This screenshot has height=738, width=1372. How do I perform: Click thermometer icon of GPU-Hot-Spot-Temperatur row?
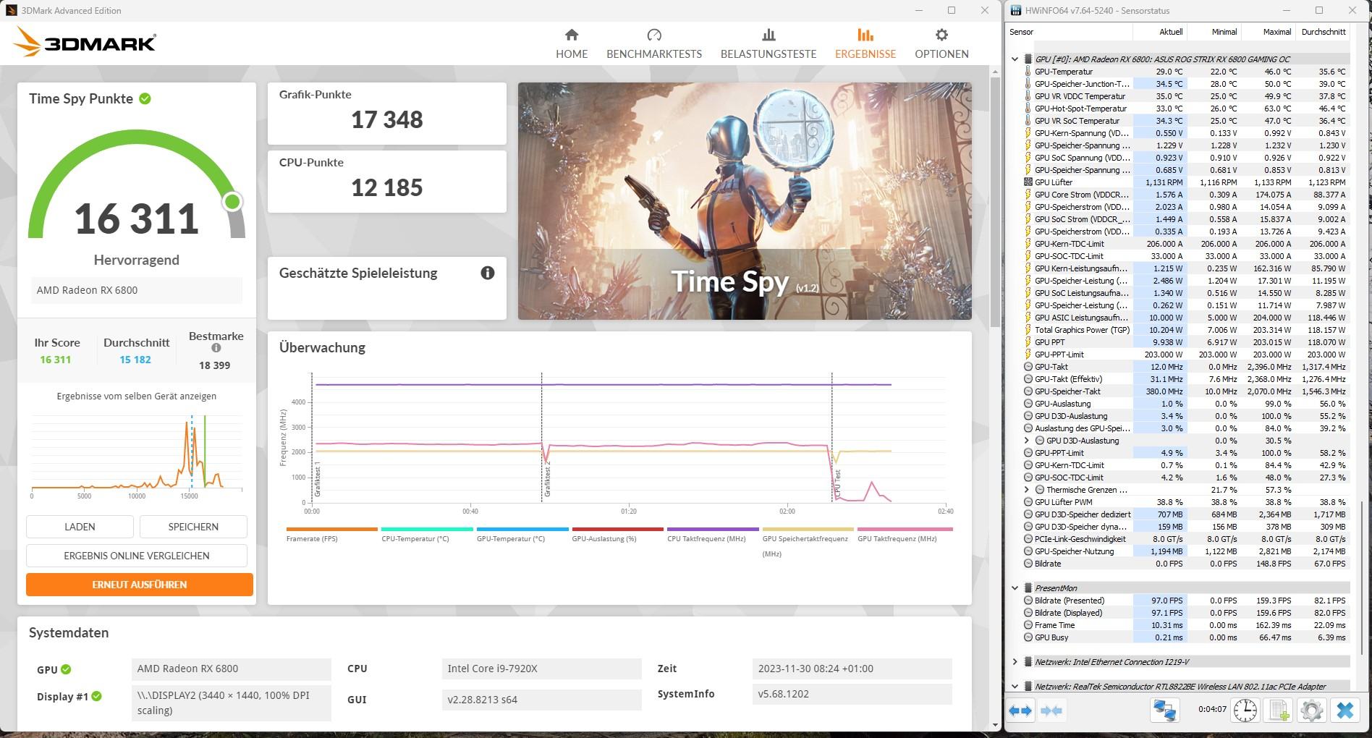pos(1028,109)
